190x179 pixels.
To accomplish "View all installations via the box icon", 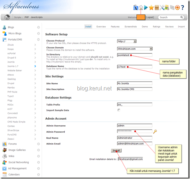I will (157, 8).
